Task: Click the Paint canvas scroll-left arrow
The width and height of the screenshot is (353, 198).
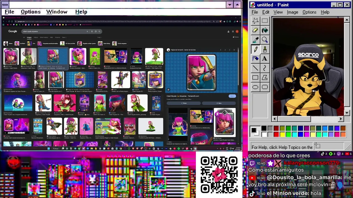Action: coord(274,119)
